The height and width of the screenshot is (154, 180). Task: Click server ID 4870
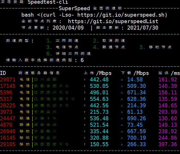(6, 125)
